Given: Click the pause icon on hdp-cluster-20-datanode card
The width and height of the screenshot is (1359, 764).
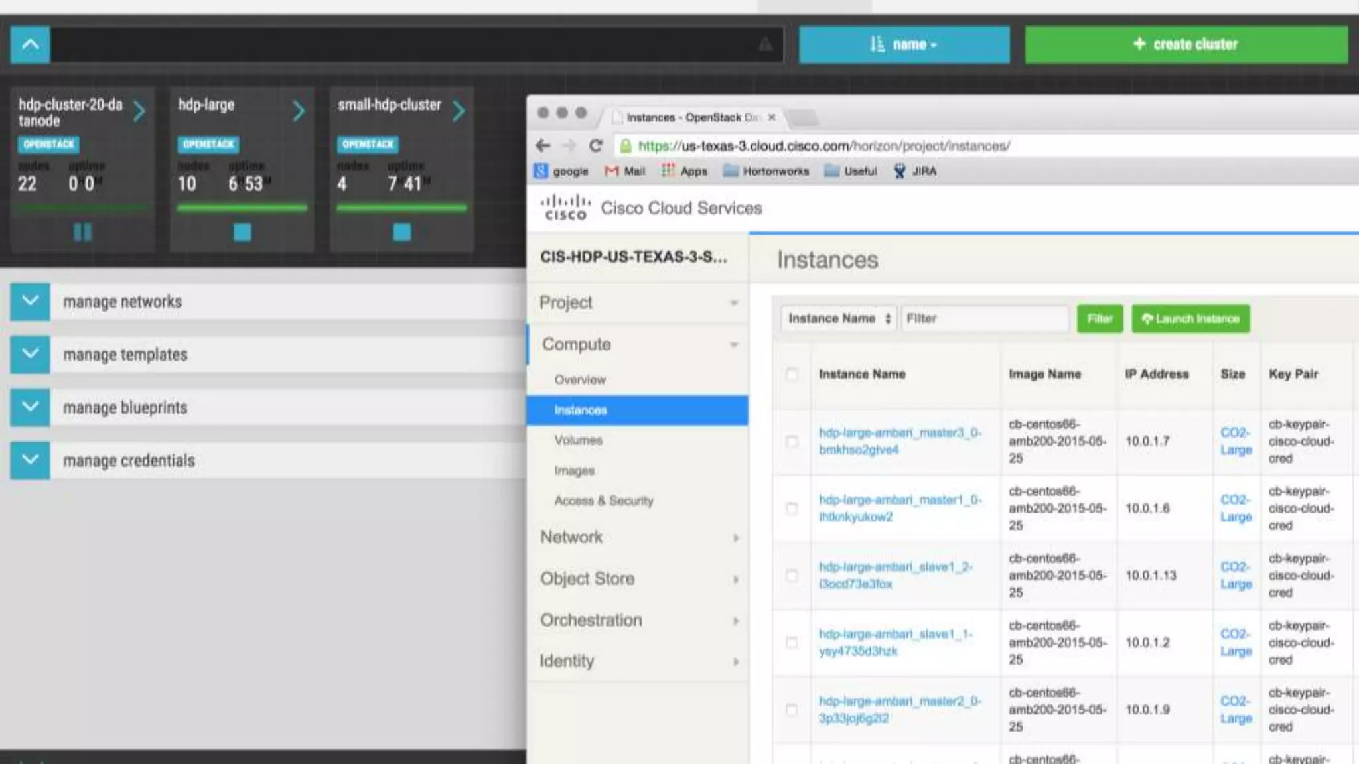Looking at the screenshot, I should coord(82,232).
